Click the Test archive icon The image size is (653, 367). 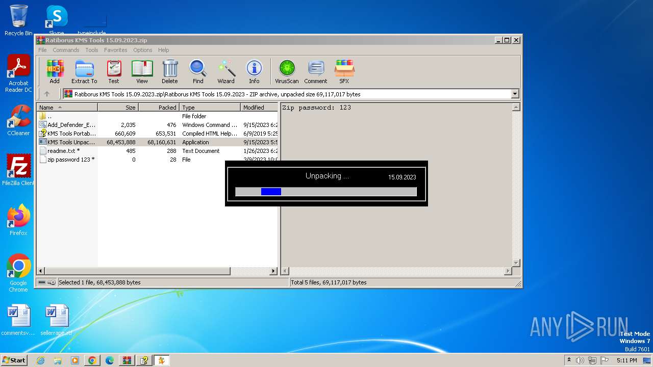tap(114, 71)
